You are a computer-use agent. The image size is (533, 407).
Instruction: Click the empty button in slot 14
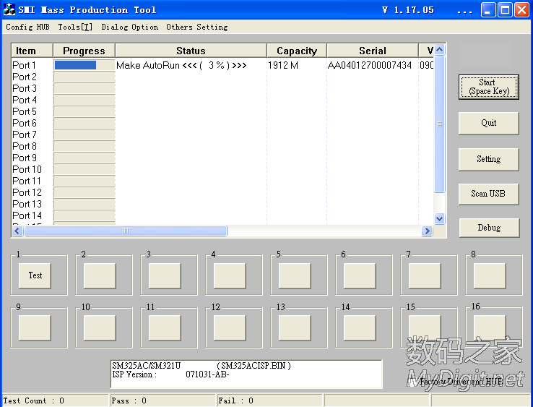(360, 327)
